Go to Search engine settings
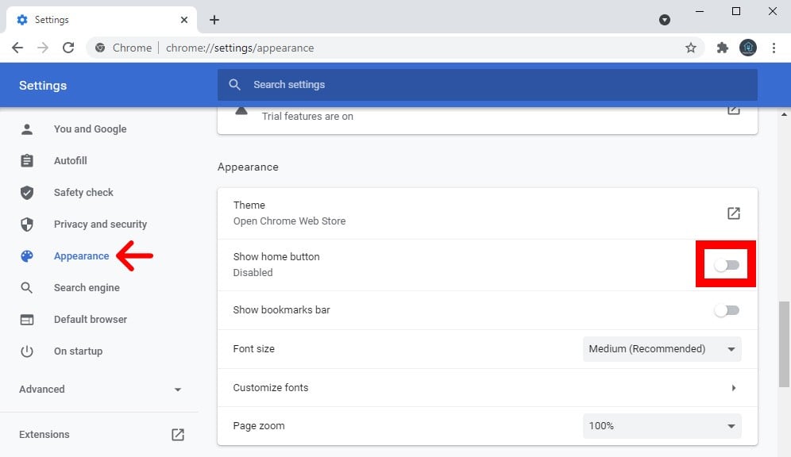Screen dimensions: 791x457 click(x=87, y=288)
